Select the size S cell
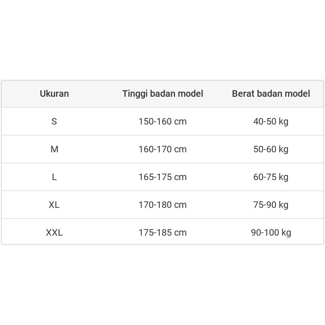The image size is (325, 325). tap(54, 121)
